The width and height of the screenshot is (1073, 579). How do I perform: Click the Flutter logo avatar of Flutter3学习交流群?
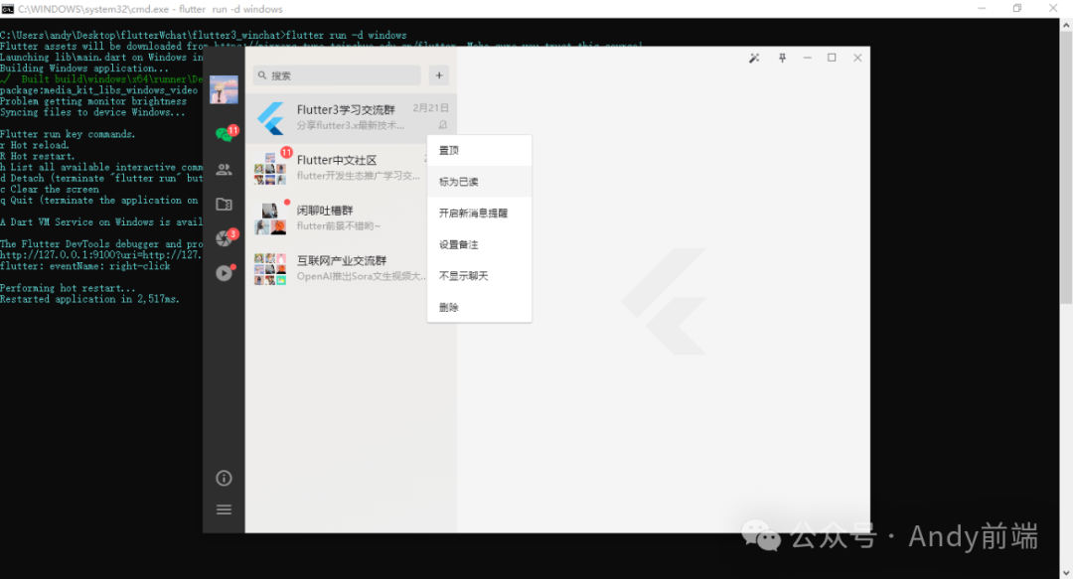[x=271, y=118]
